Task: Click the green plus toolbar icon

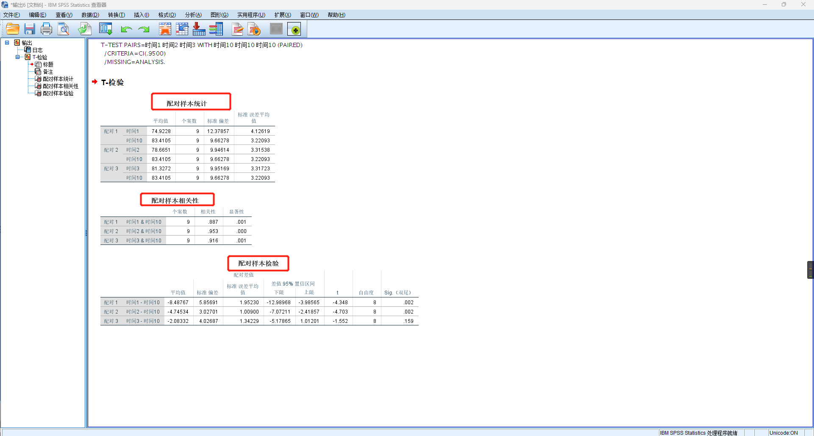Action: [294, 29]
